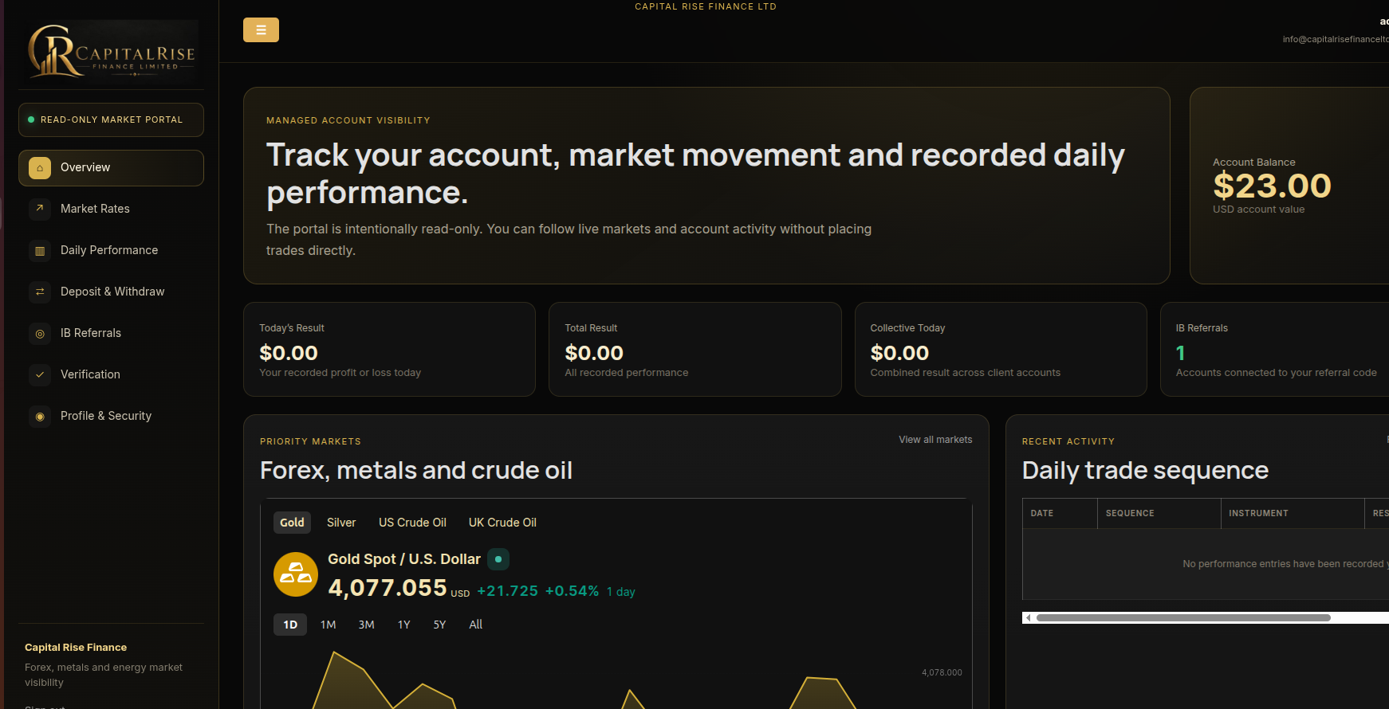Screen dimensions: 1389x709
Task: Click the DATE column header
Action: (x=1060, y=513)
